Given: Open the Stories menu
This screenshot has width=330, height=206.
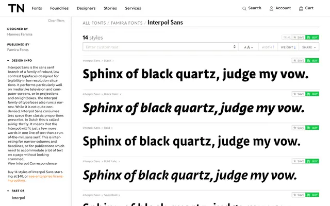Looking at the screenshot, I should [110, 8].
